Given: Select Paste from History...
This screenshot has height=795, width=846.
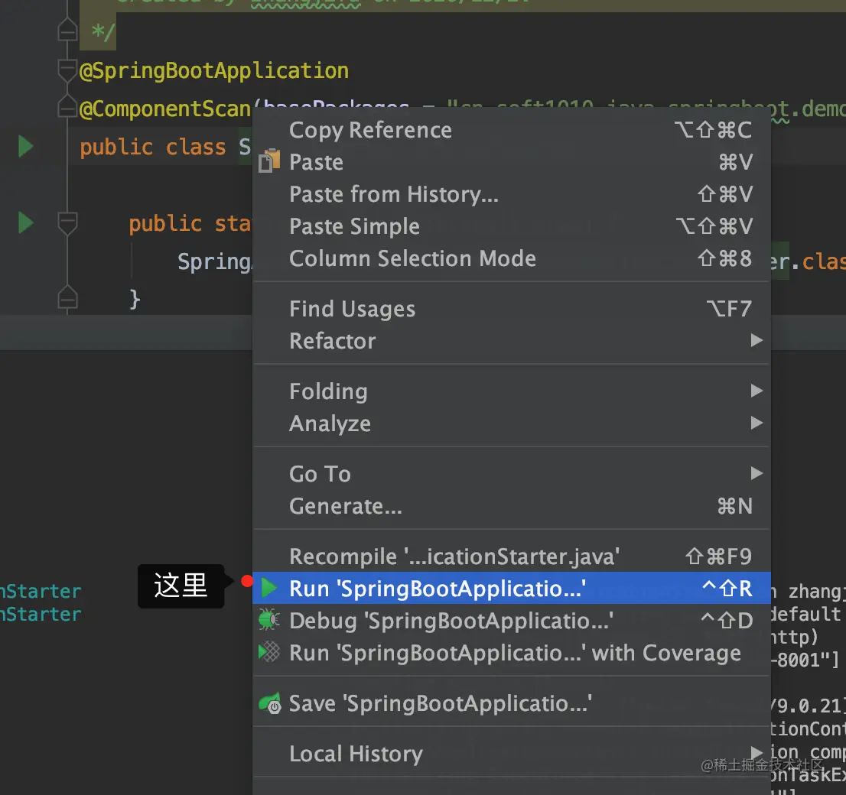Looking at the screenshot, I should pyautogui.click(x=393, y=194).
